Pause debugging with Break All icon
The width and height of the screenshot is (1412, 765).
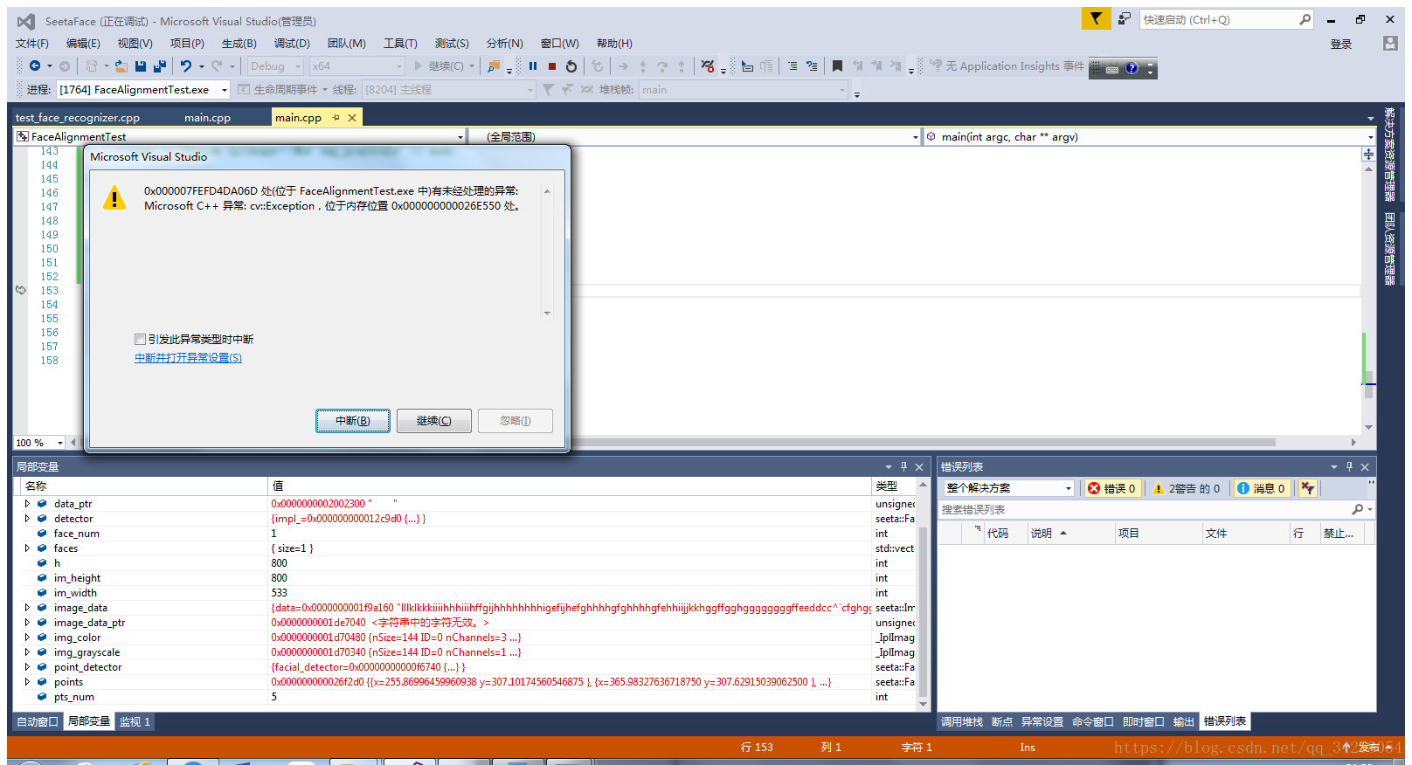533,65
